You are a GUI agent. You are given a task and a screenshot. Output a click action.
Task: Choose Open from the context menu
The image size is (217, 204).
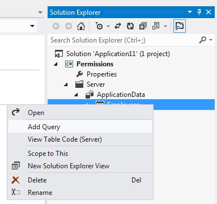coord(80,113)
